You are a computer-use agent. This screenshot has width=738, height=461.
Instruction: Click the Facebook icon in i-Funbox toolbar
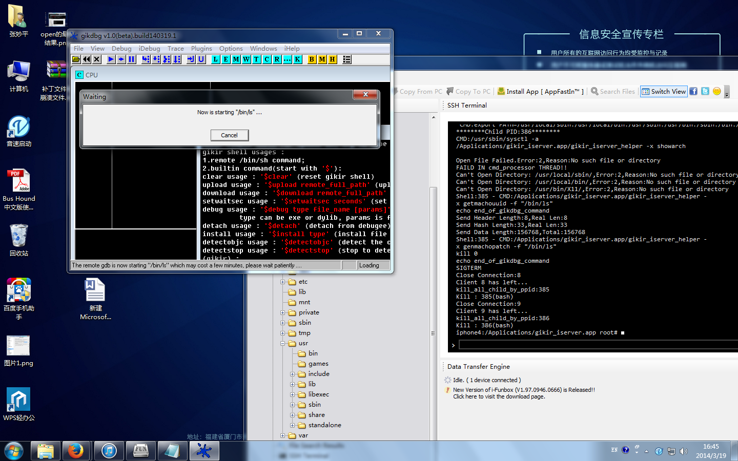click(693, 91)
